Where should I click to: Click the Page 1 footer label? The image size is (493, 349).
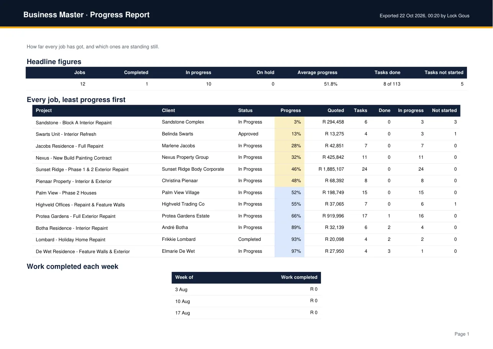point(462,334)
